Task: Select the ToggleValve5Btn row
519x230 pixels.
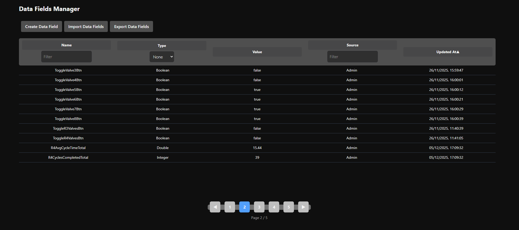Action: [68, 90]
